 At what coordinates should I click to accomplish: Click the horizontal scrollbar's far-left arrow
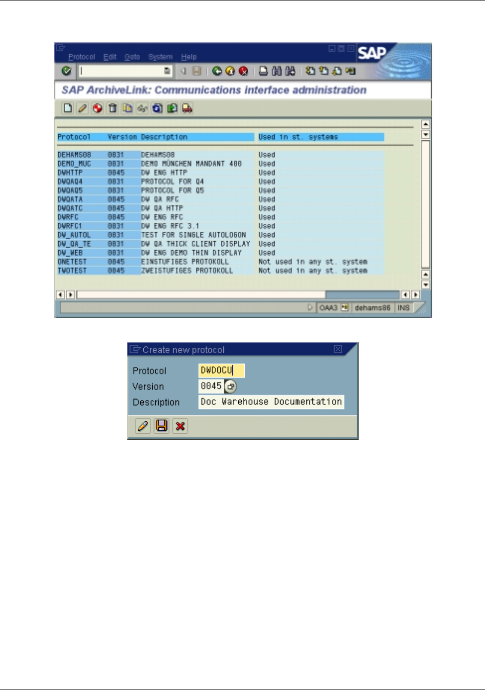(x=61, y=295)
